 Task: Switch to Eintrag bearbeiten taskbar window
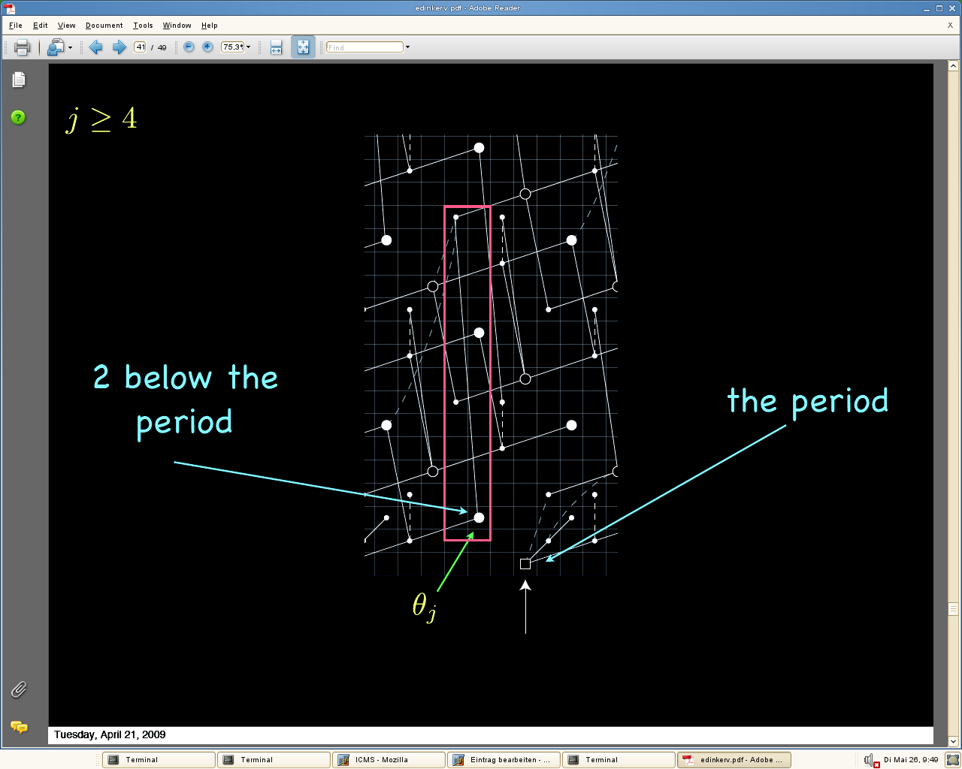504,760
